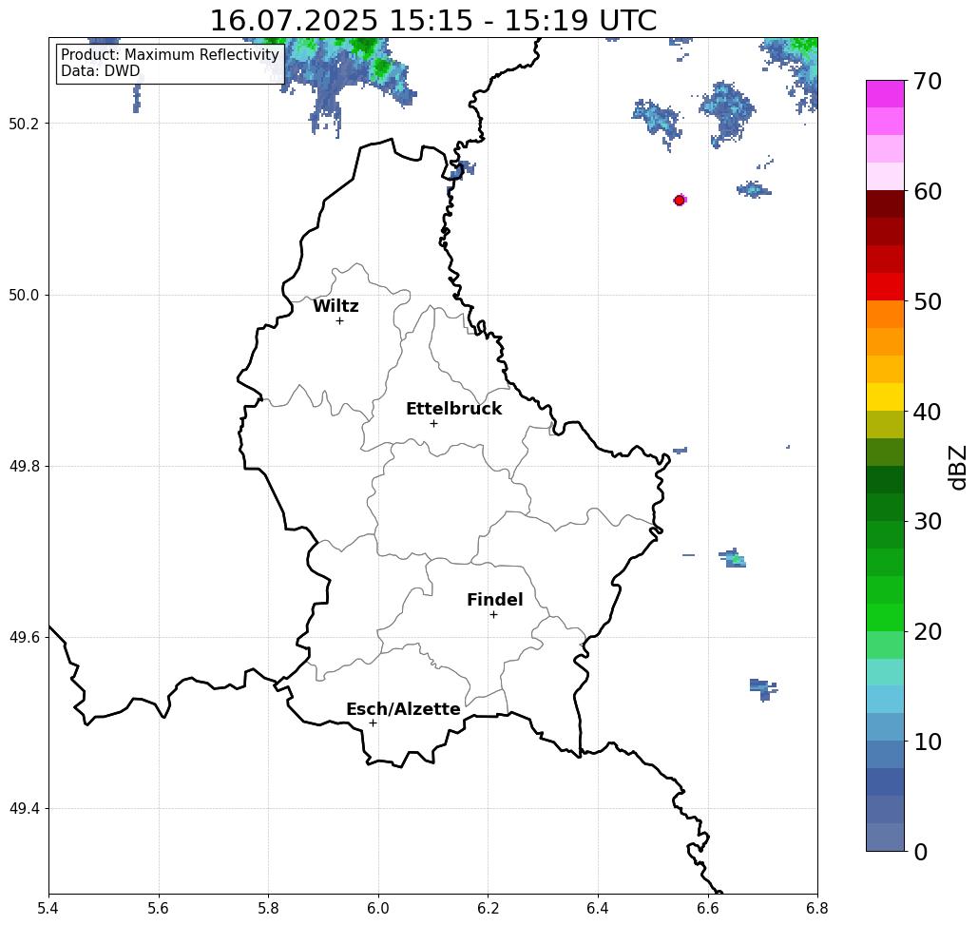Click the longitude axis label "6.4"

598,908
